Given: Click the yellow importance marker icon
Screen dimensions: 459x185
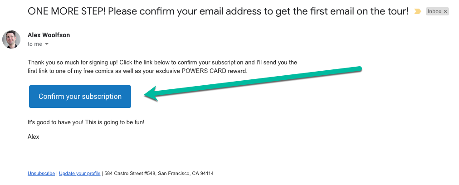Looking at the screenshot, I should coord(417,11).
